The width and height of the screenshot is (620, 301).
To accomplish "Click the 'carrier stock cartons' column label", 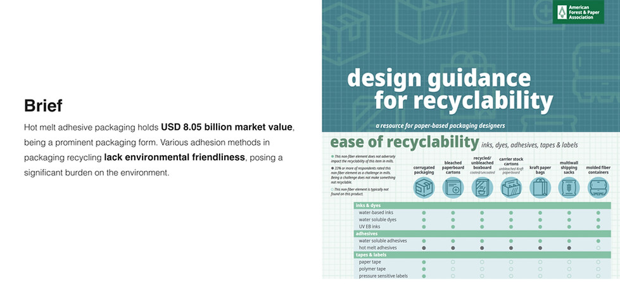I will [x=511, y=162].
